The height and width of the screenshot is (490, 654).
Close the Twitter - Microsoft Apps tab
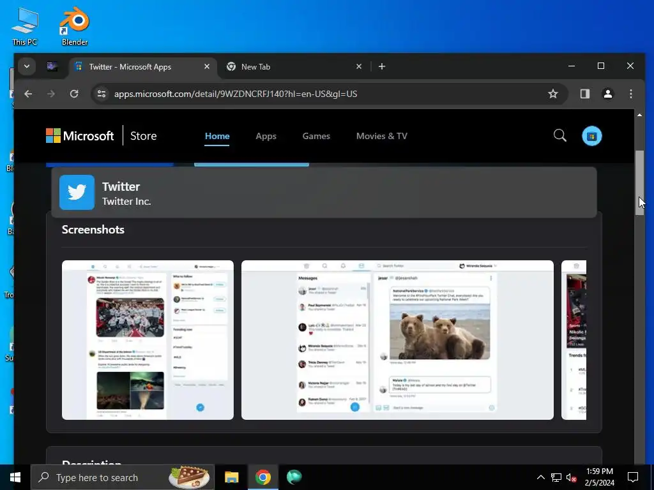coord(207,66)
